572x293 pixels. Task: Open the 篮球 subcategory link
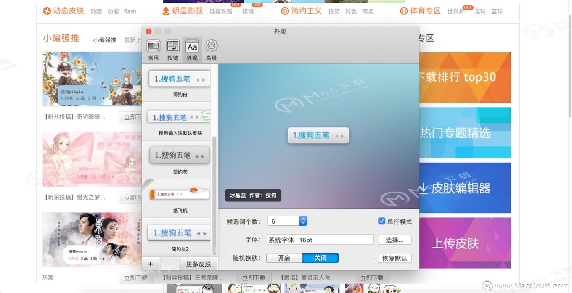[497, 11]
